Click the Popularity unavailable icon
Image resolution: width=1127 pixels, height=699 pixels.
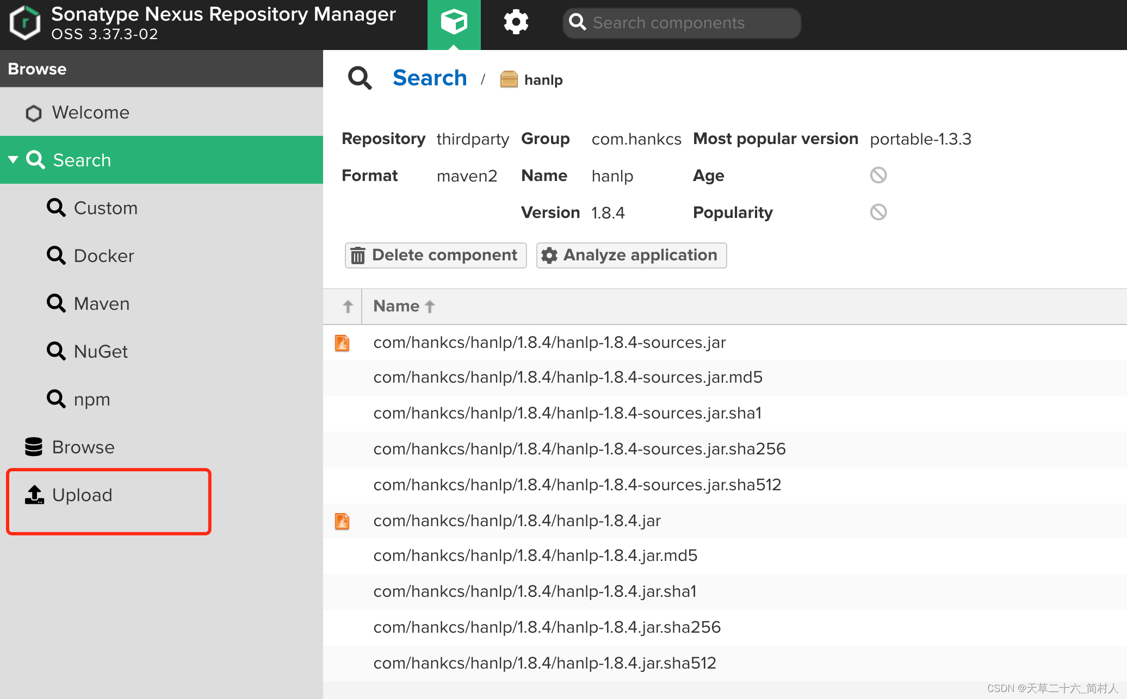(x=878, y=212)
